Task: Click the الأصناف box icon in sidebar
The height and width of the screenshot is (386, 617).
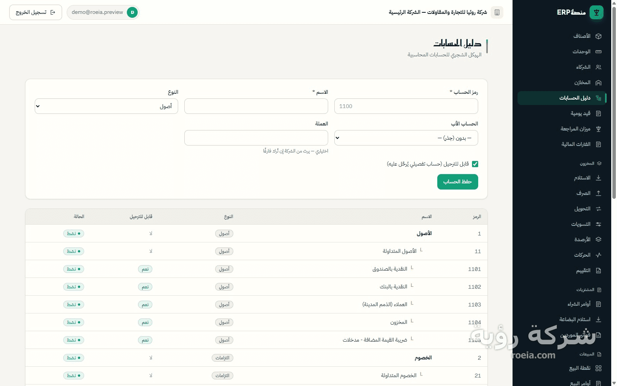Action: (x=598, y=36)
